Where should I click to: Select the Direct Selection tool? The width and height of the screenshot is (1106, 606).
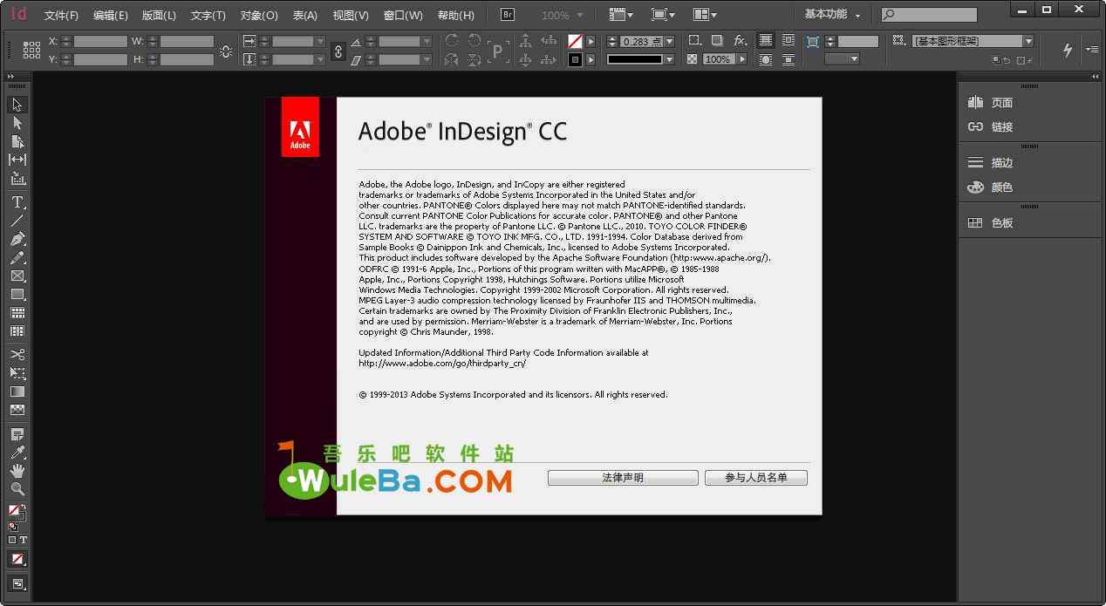pyautogui.click(x=17, y=123)
